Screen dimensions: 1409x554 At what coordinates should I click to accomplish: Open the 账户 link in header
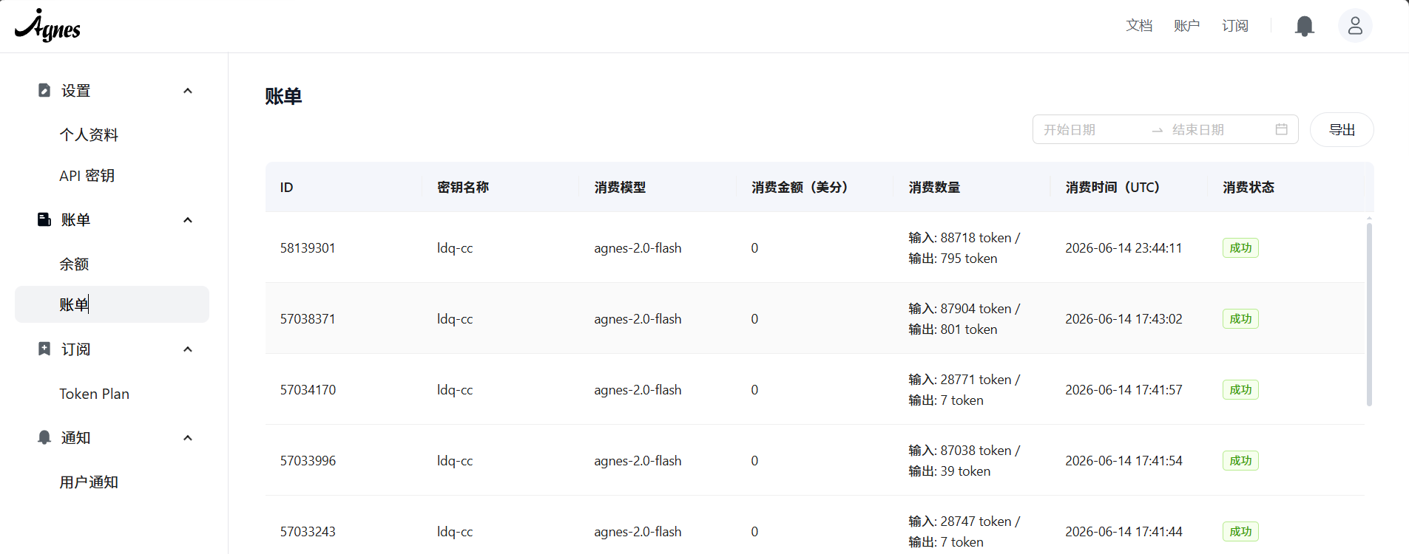coord(1186,26)
